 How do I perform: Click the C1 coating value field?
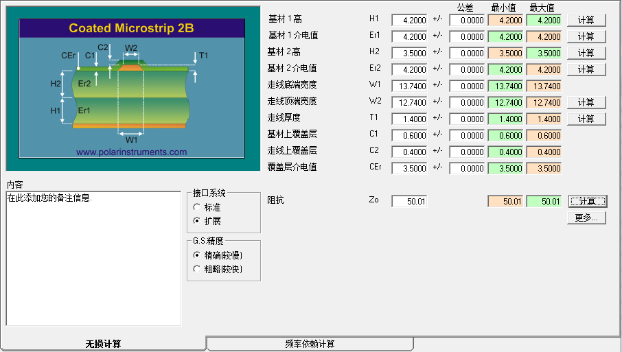point(409,135)
